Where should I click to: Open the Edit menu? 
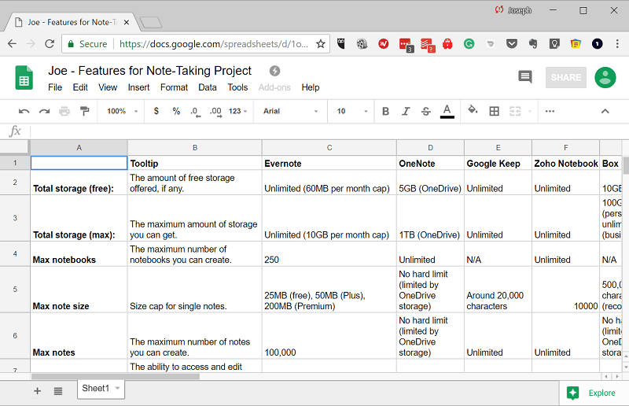pos(80,87)
